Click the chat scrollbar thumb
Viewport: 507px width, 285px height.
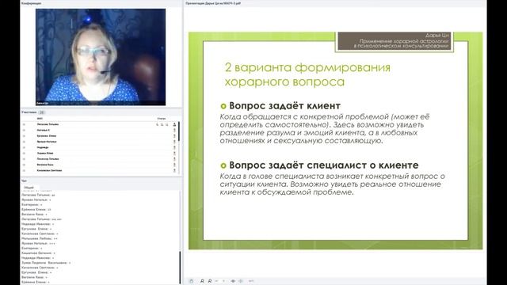[x=180, y=268]
